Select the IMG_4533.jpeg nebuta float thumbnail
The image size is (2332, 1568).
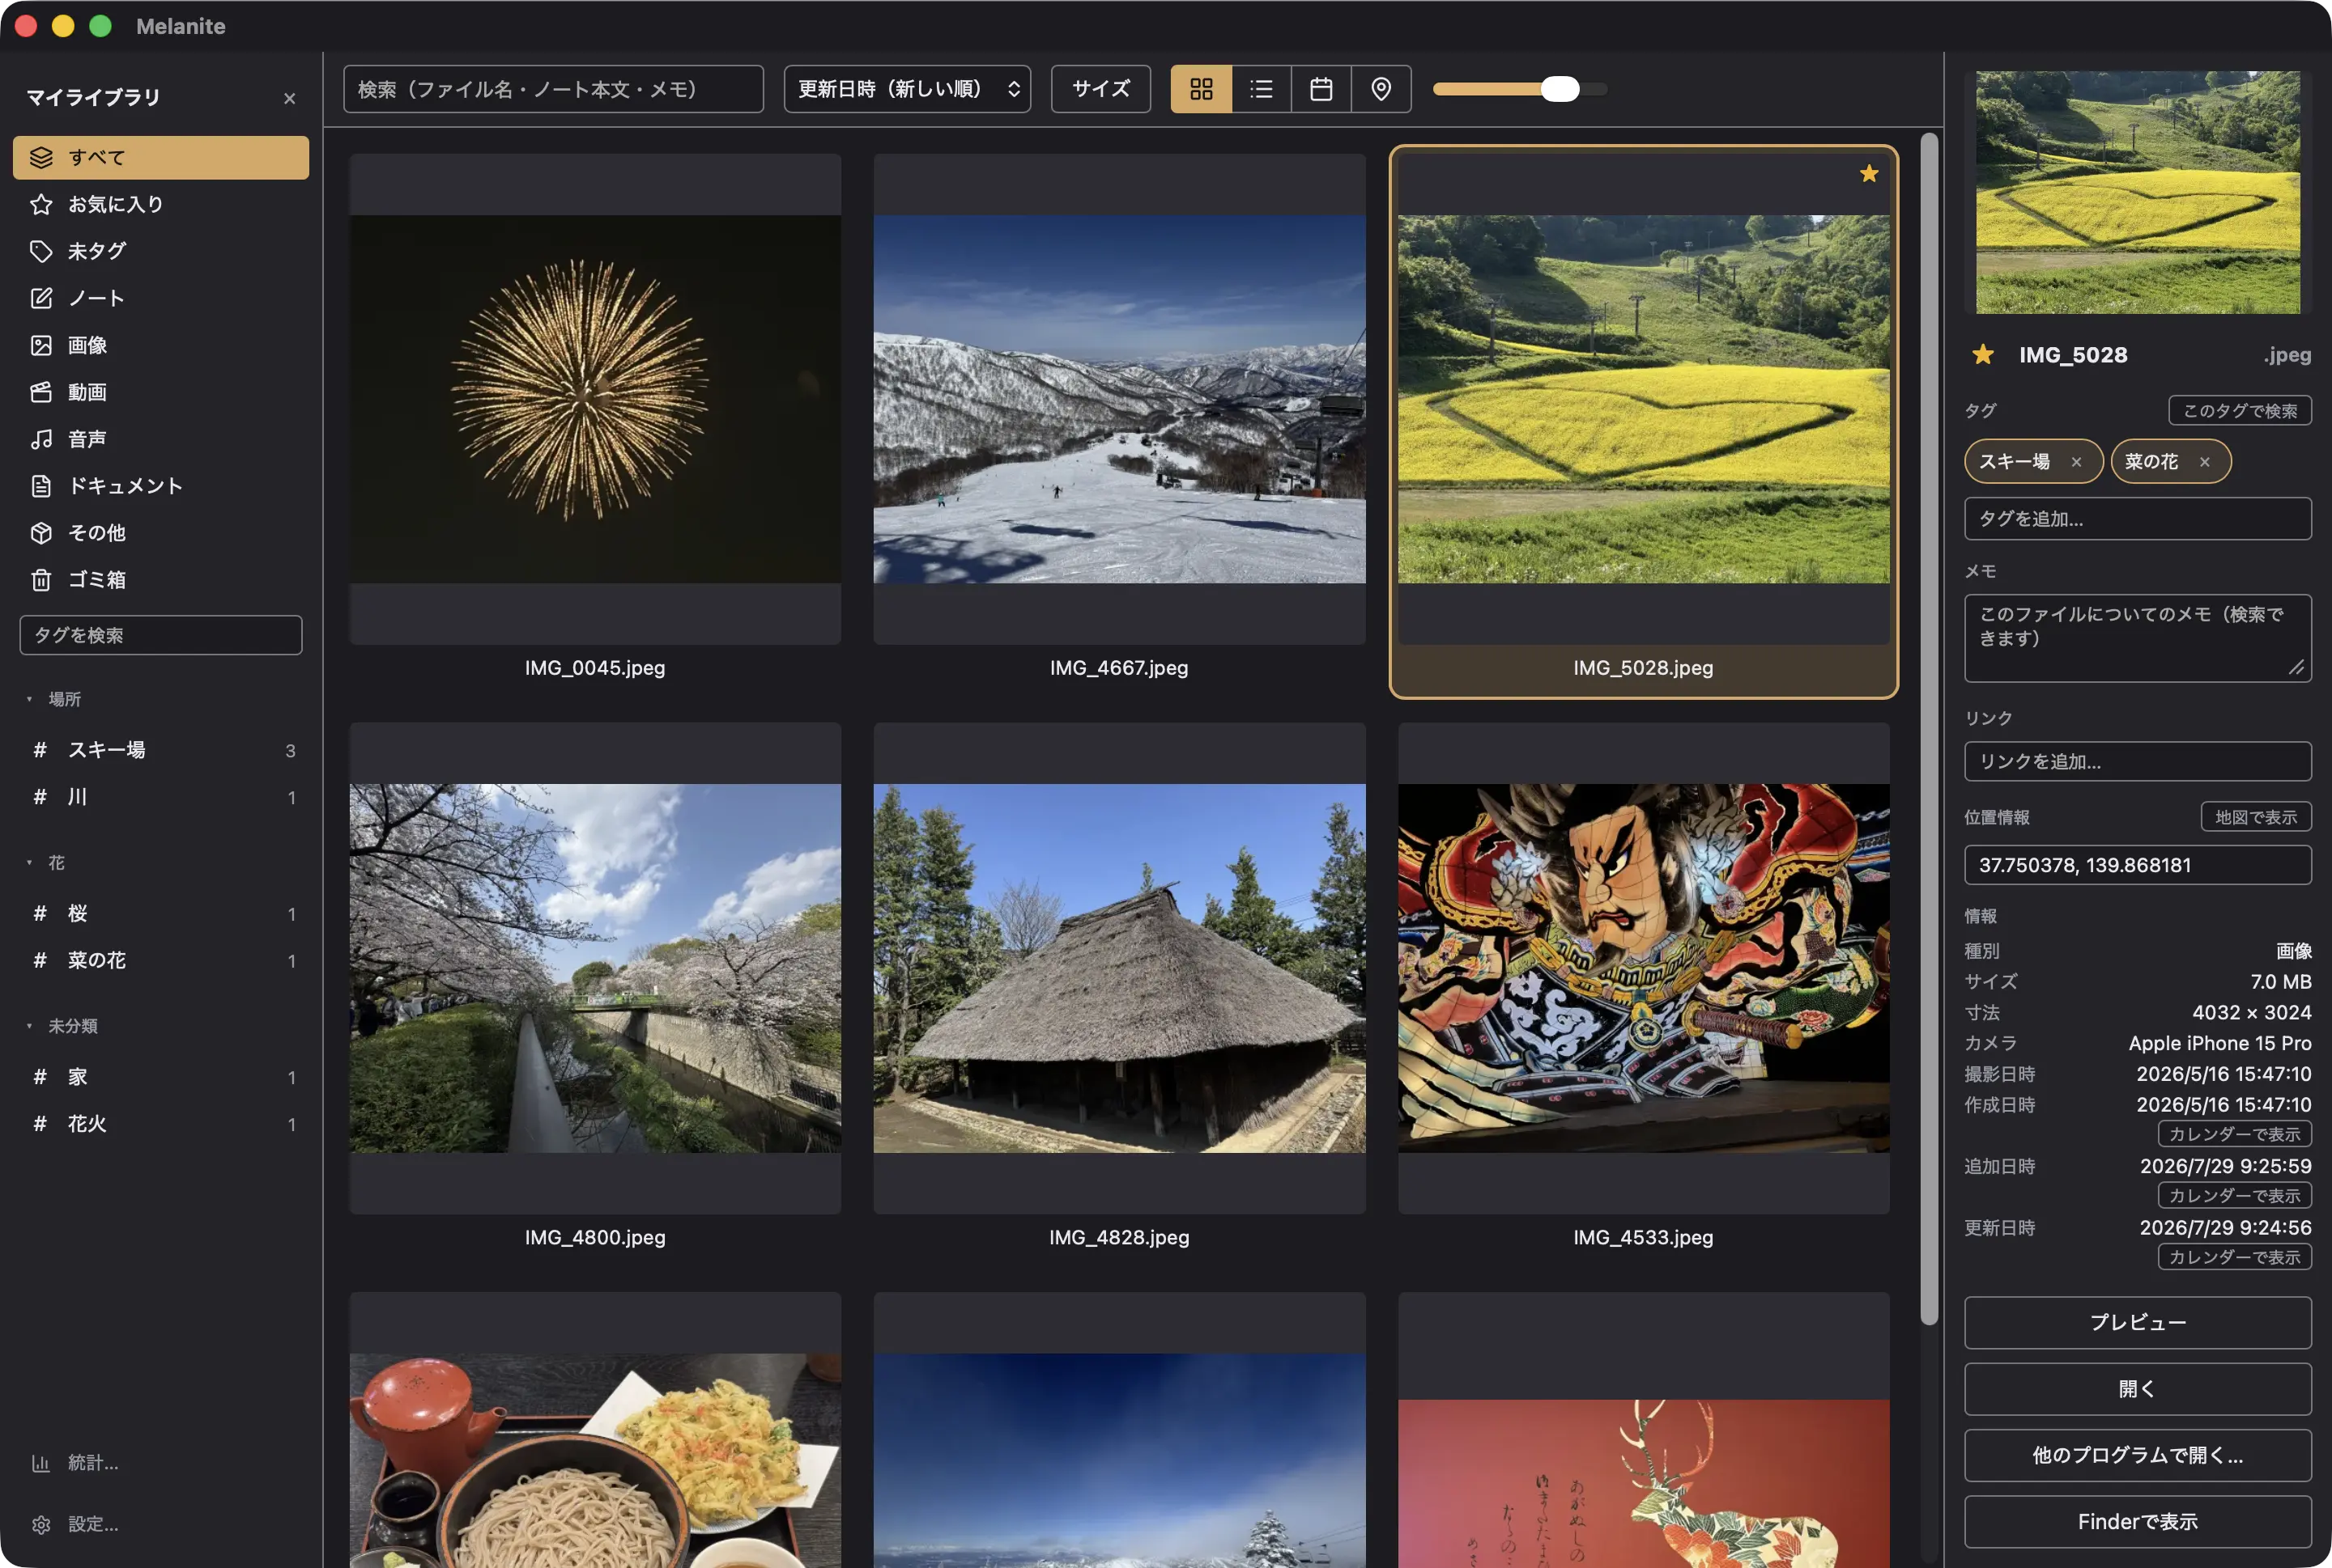(1644, 968)
